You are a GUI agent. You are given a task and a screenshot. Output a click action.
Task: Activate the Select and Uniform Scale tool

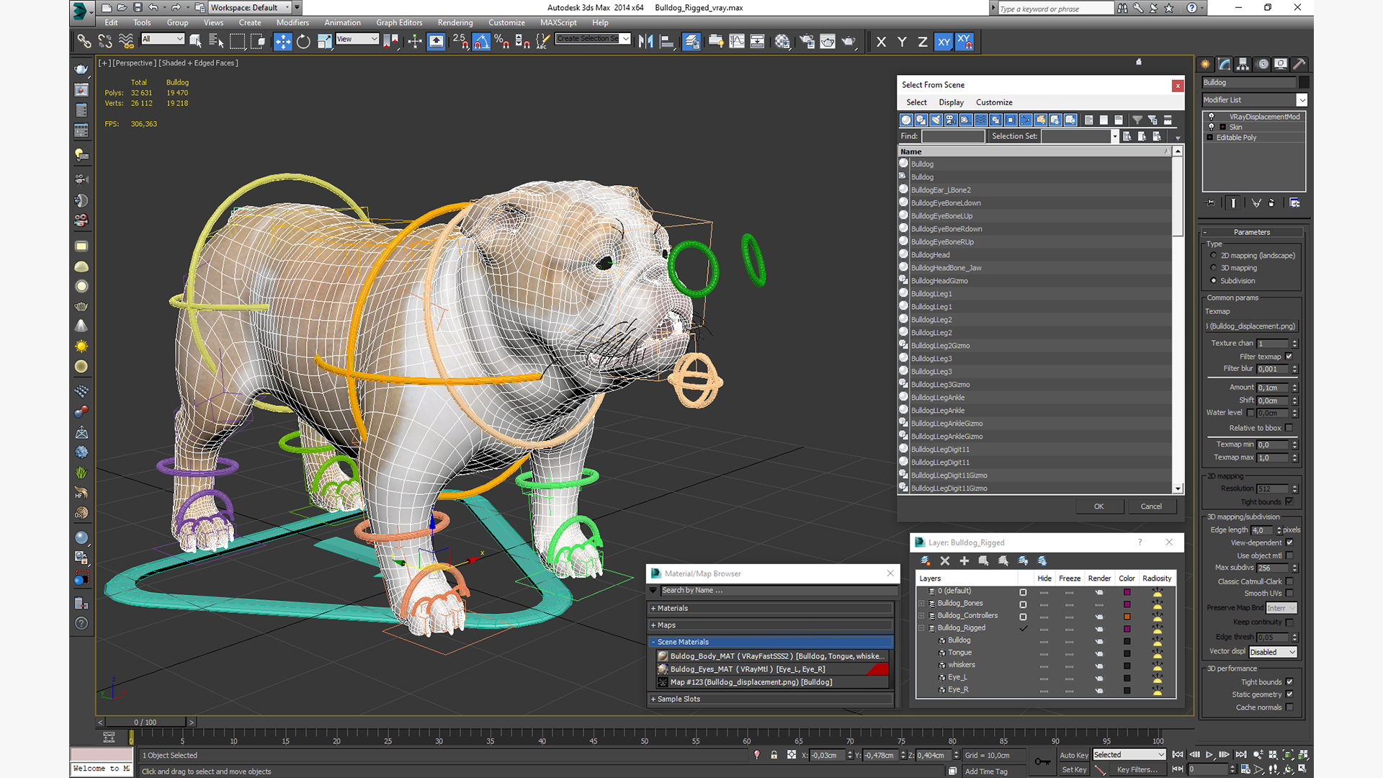(x=324, y=42)
